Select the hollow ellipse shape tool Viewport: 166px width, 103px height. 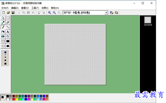3,46
